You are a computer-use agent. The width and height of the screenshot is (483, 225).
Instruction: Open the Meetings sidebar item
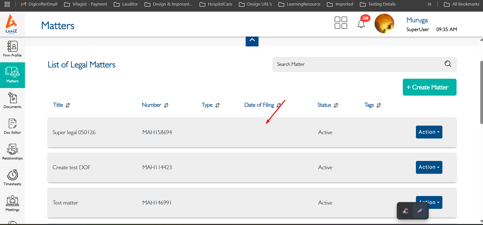12,204
